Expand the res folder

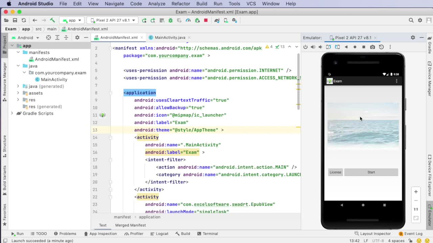tap(18, 100)
